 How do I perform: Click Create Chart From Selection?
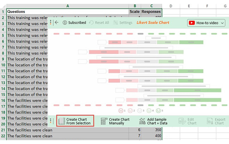75,121
